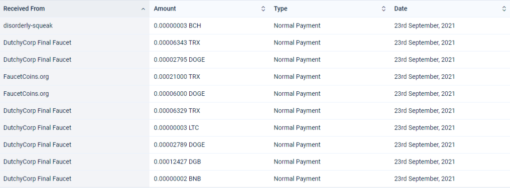Image resolution: width=510 pixels, height=188 pixels.
Task: Click the Date column sort arrows
Action: tap(504, 9)
